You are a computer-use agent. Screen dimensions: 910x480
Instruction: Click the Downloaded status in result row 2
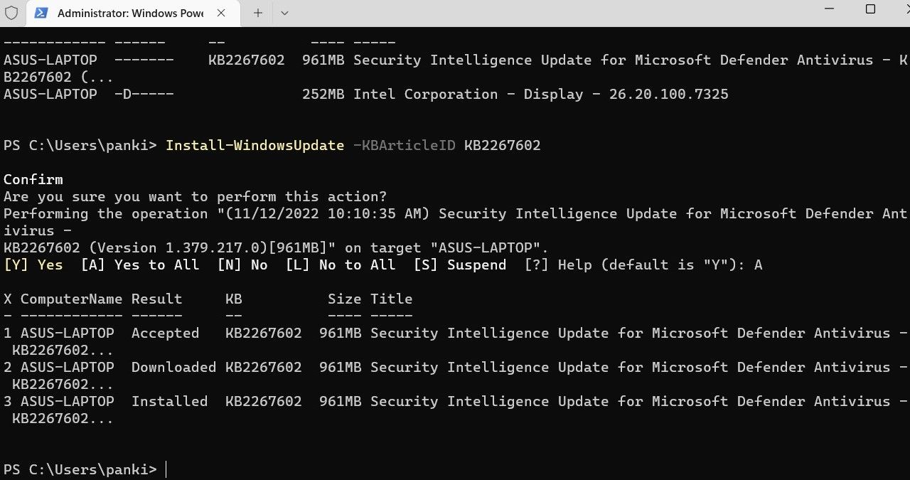[x=173, y=367]
